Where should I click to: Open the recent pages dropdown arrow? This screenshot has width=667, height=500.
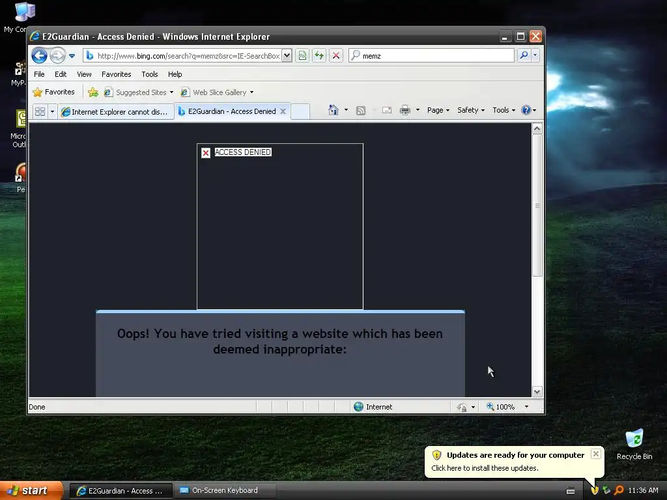point(72,56)
